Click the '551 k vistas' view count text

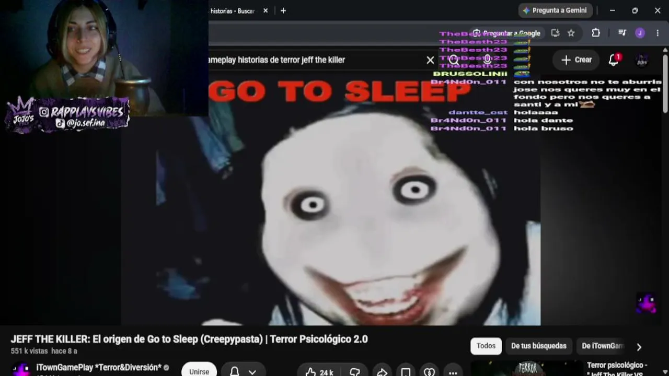[29, 351]
